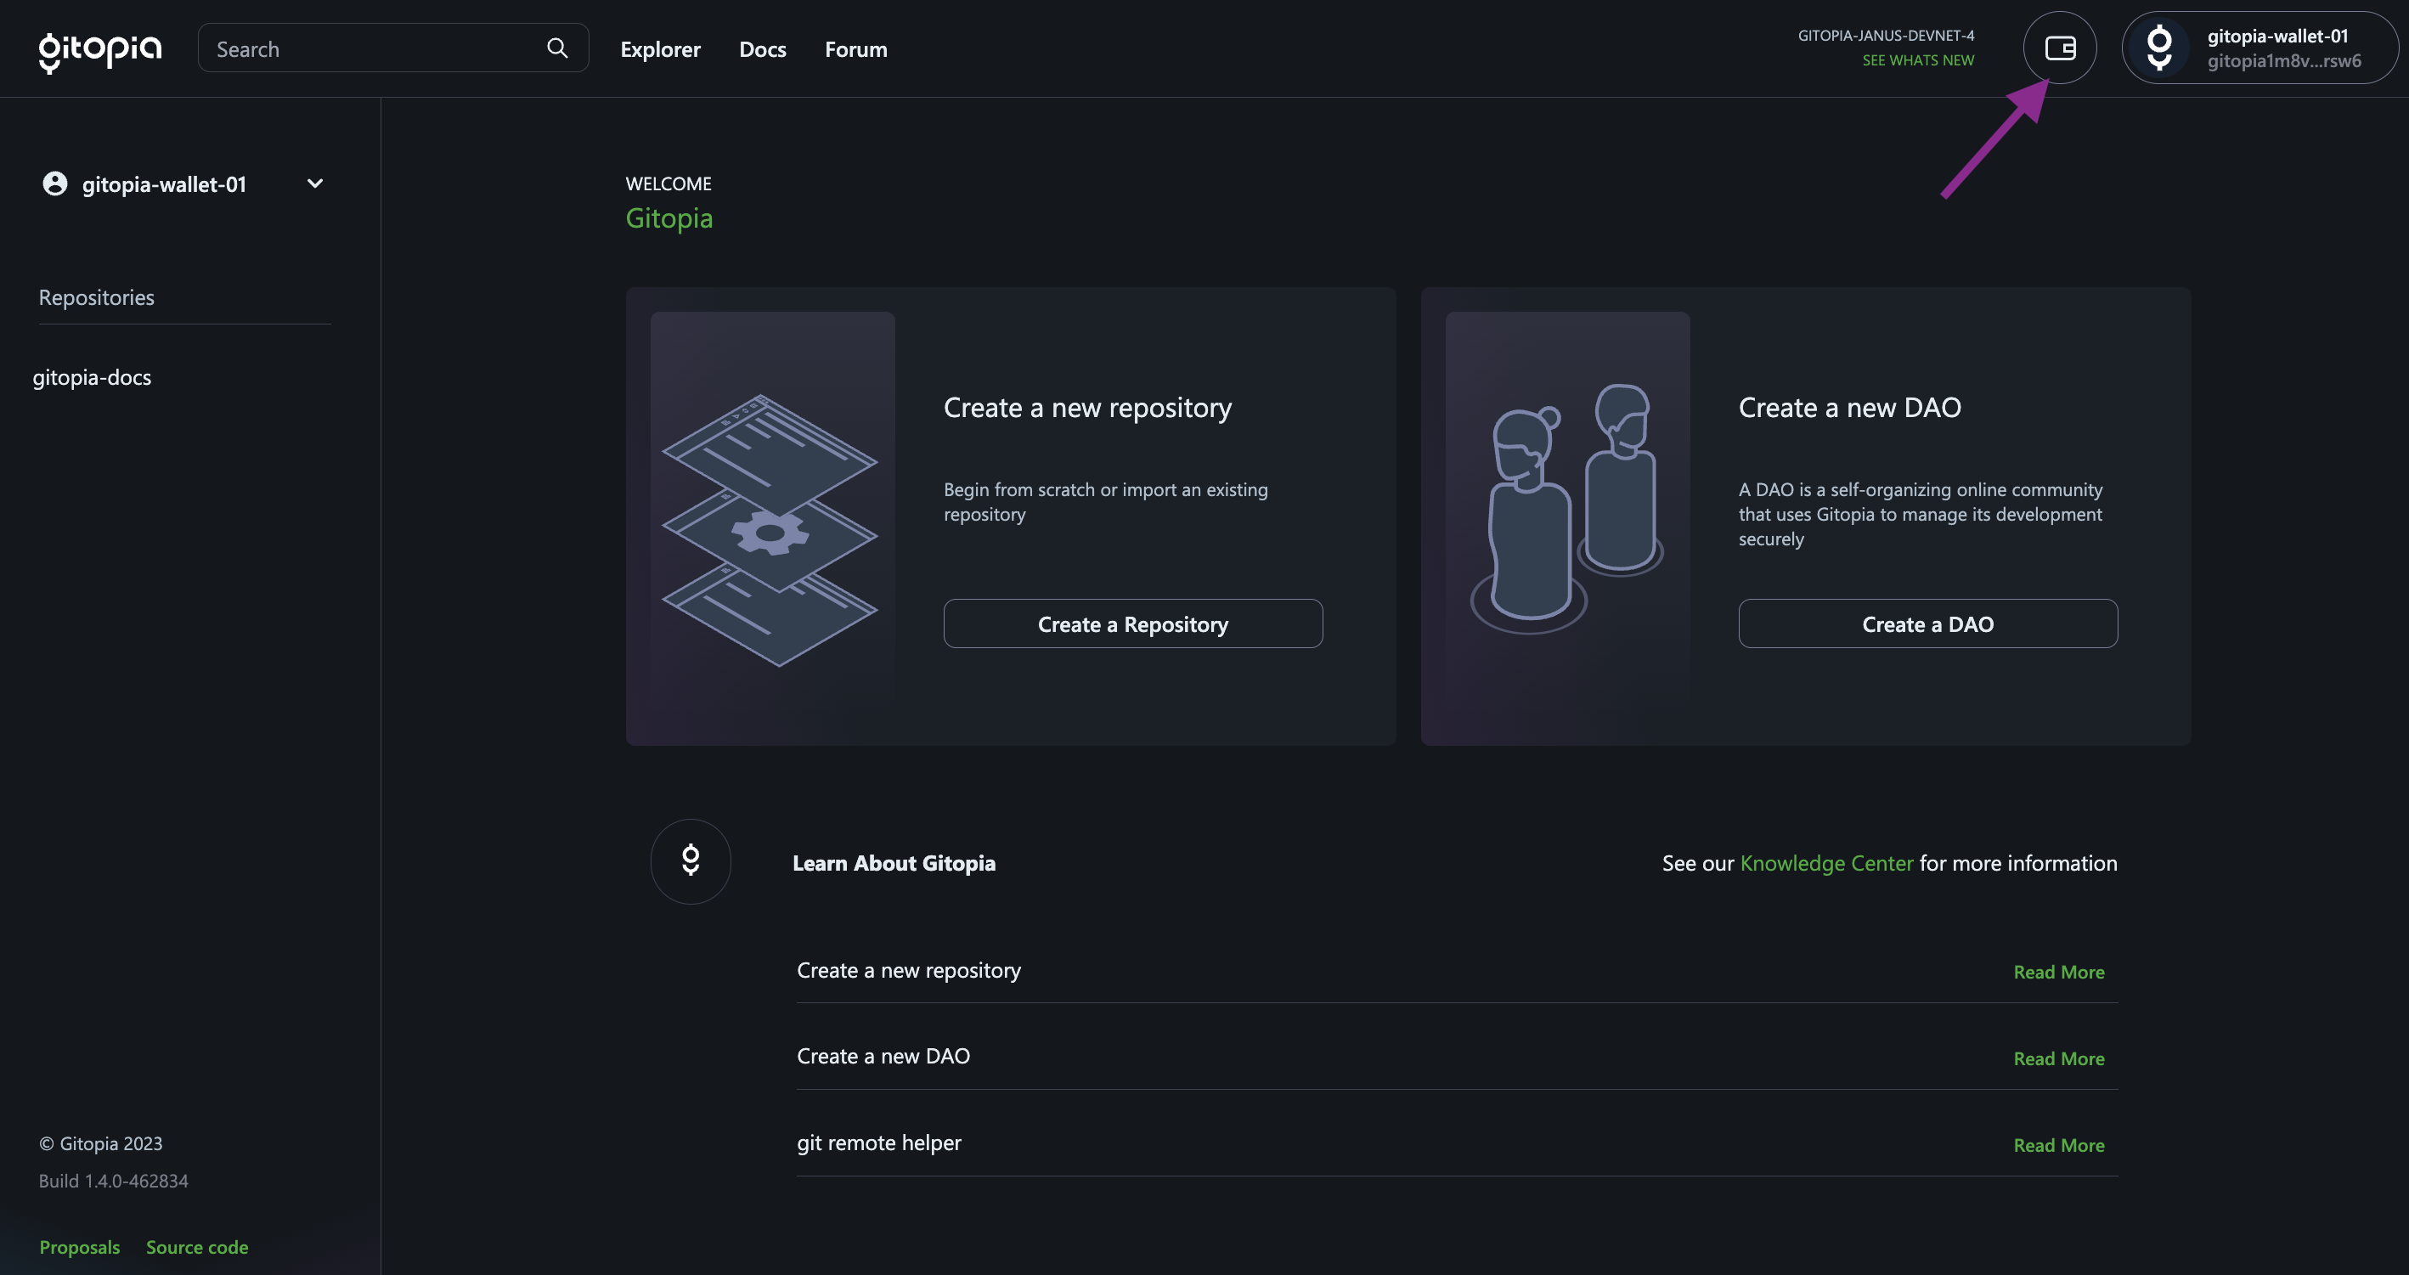Expand the gitopia-wallet-01 sidebar chevron
The height and width of the screenshot is (1275, 2409).
click(x=315, y=183)
